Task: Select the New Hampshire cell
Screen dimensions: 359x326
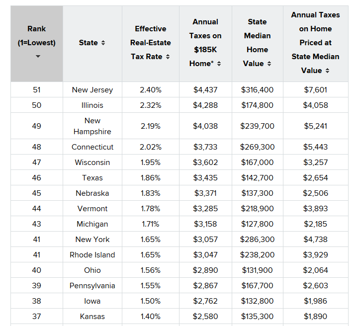Action: (92, 126)
